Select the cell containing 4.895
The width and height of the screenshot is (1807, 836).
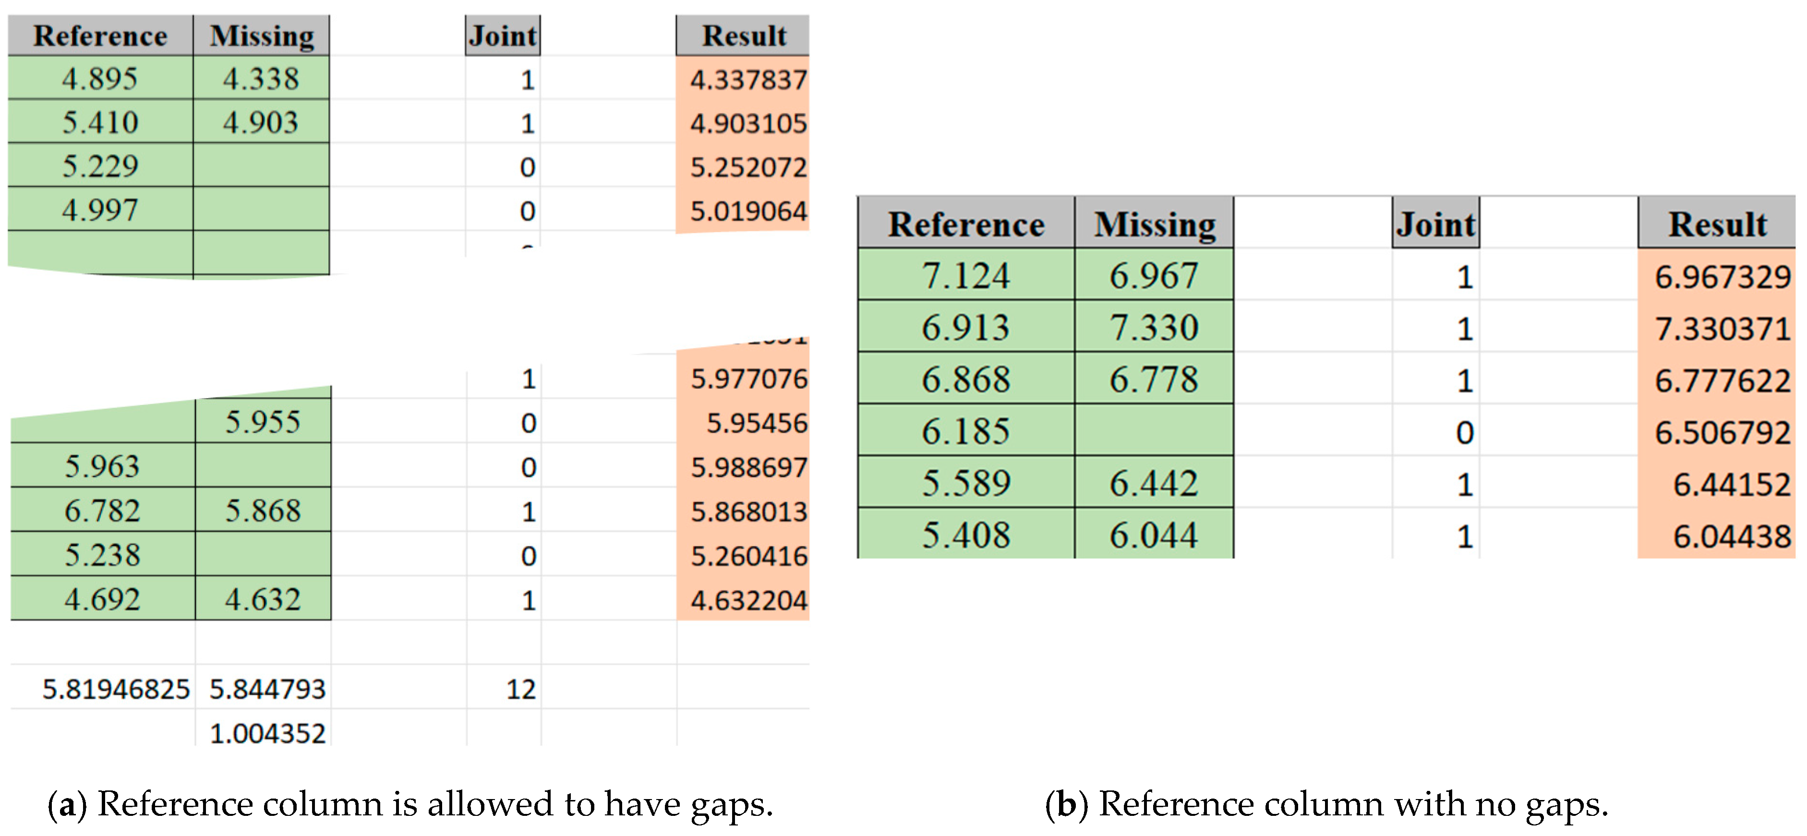click(100, 79)
